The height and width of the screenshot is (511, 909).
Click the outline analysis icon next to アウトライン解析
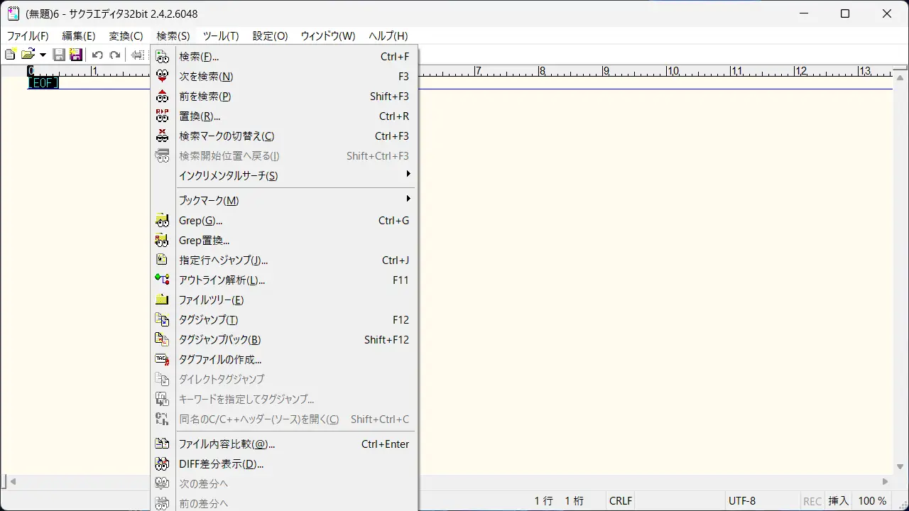point(163,280)
